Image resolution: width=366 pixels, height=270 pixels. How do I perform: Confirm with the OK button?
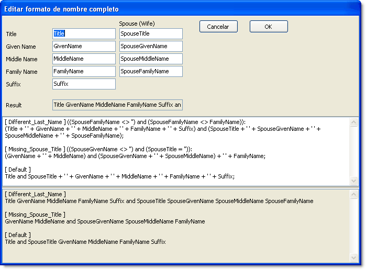[x=269, y=27]
